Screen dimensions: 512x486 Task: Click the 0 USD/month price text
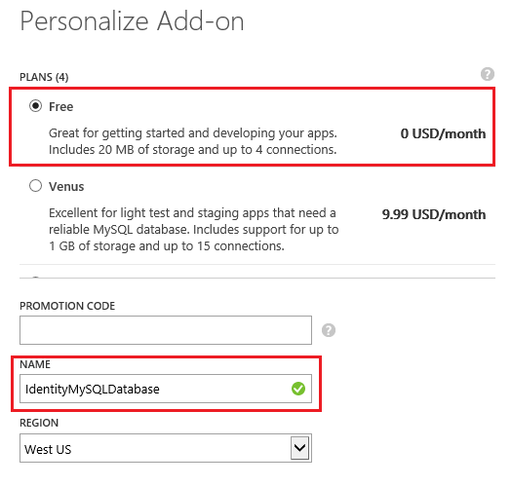pyautogui.click(x=443, y=133)
